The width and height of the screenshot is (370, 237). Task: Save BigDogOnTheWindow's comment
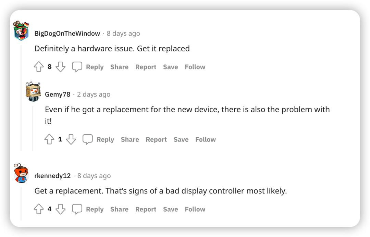click(170, 67)
